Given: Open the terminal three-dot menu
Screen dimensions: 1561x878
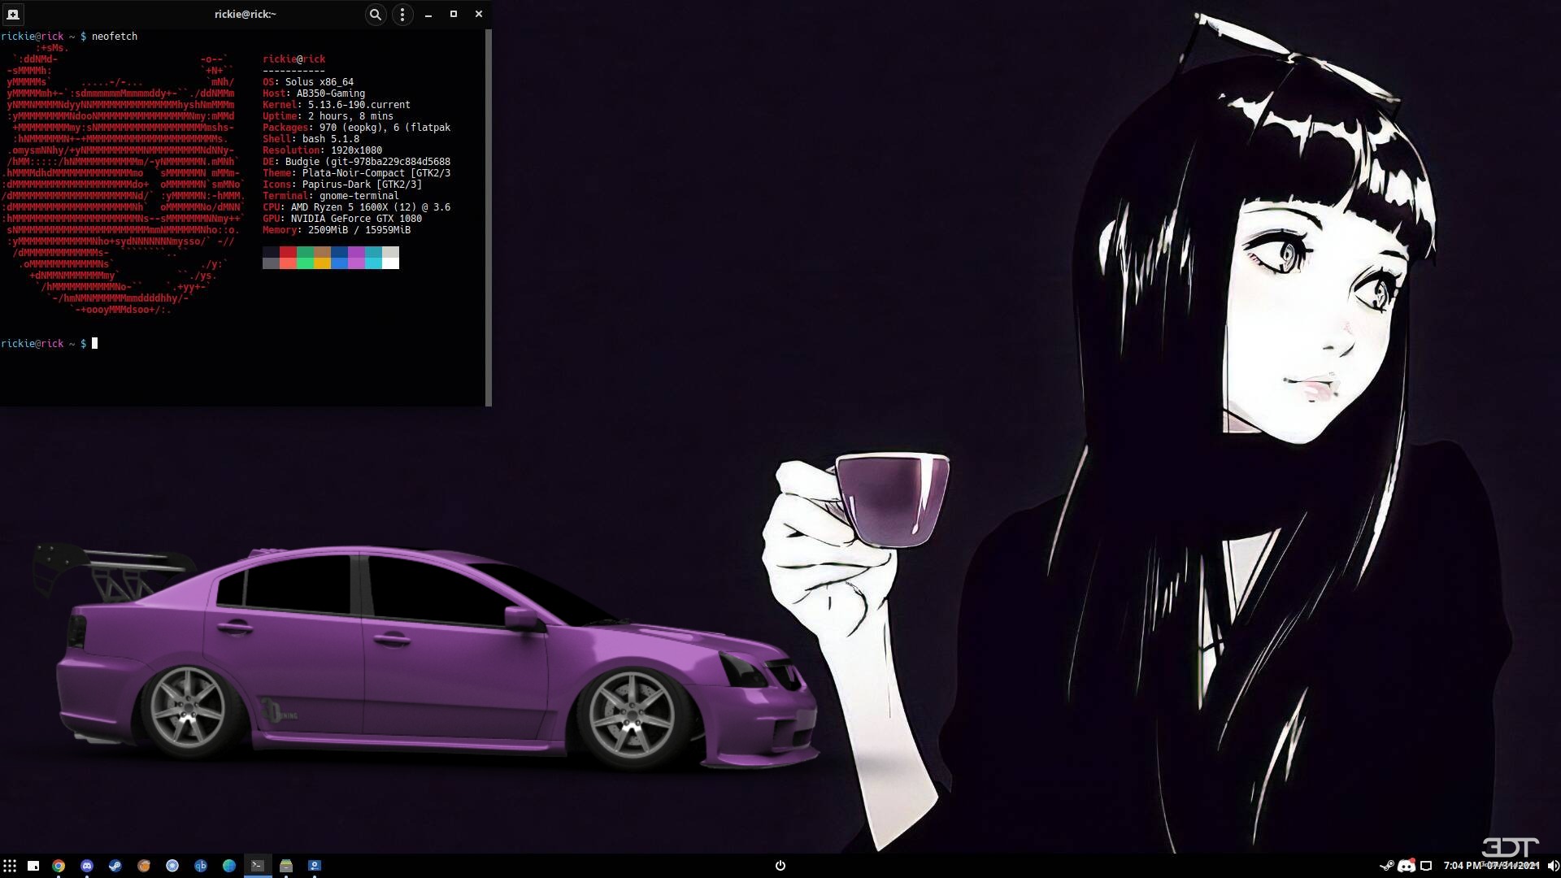Looking at the screenshot, I should click(x=402, y=15).
